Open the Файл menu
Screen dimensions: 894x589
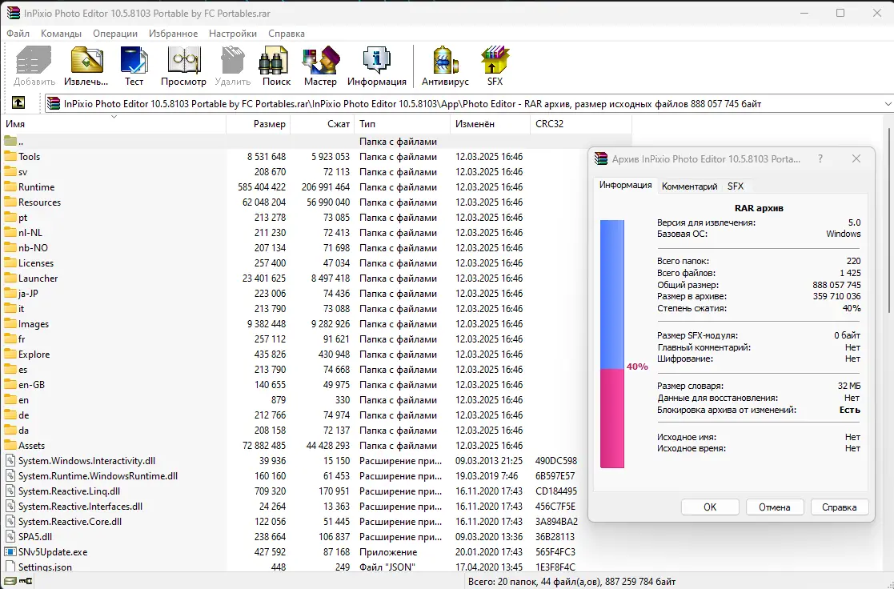18,34
